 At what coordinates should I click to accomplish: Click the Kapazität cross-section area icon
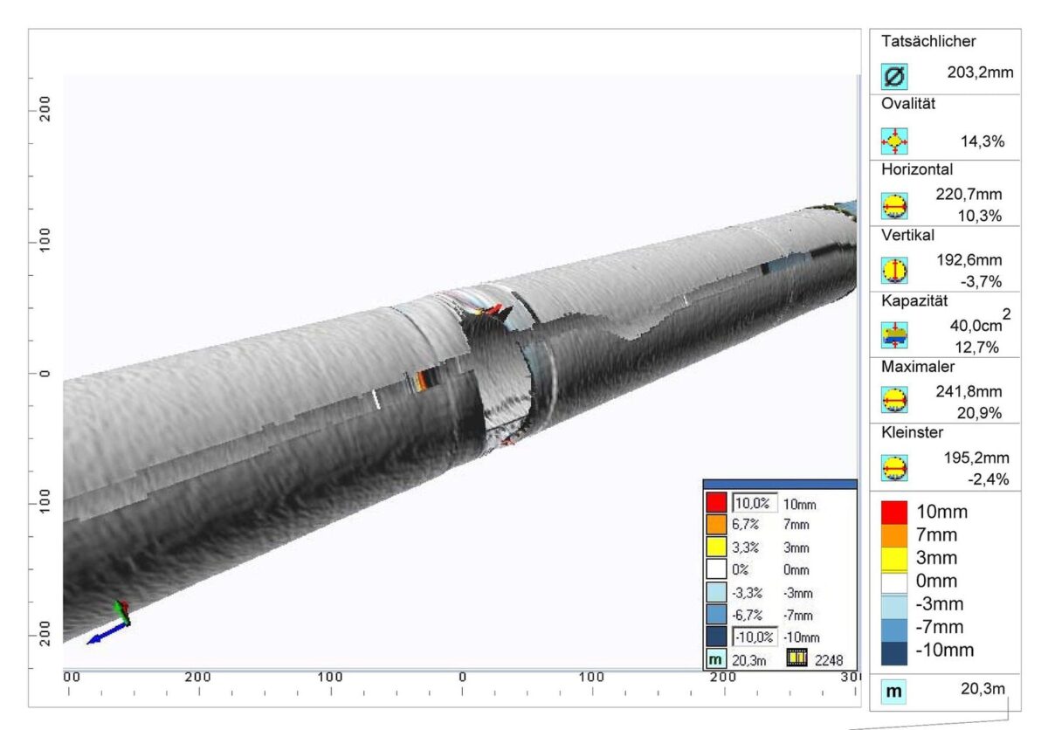(893, 334)
